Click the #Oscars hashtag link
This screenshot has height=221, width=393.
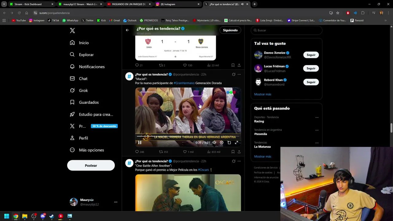click(203, 170)
